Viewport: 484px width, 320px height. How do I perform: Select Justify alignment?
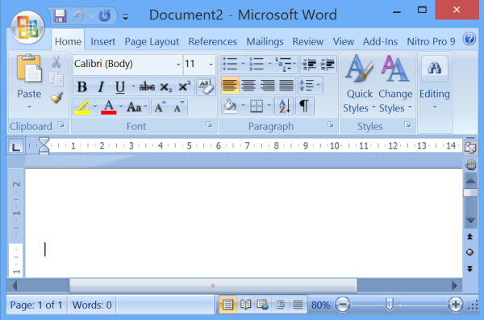(286, 85)
